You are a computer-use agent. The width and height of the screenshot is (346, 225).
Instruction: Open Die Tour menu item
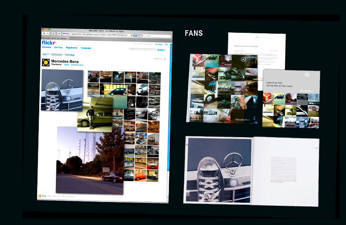coord(58,47)
